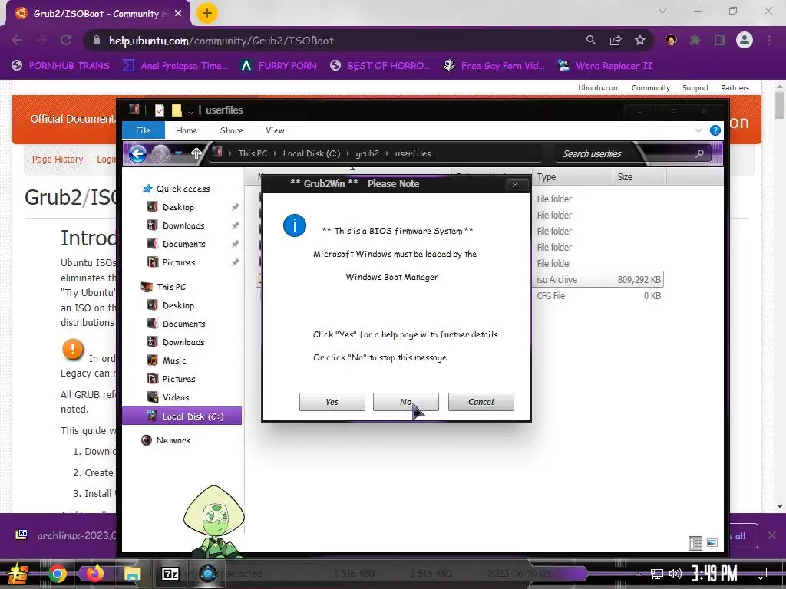This screenshot has height=589, width=786.
Task: Open the Page History link
Action: [x=58, y=160]
